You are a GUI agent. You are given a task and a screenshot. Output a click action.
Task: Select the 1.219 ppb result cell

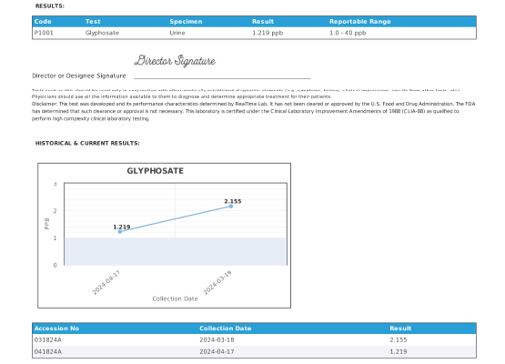pyautogui.click(x=268, y=33)
